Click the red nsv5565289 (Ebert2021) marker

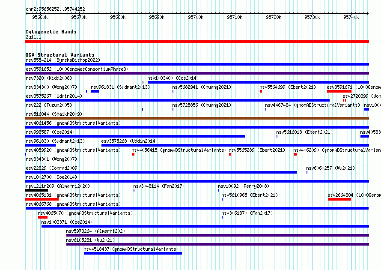(230, 154)
